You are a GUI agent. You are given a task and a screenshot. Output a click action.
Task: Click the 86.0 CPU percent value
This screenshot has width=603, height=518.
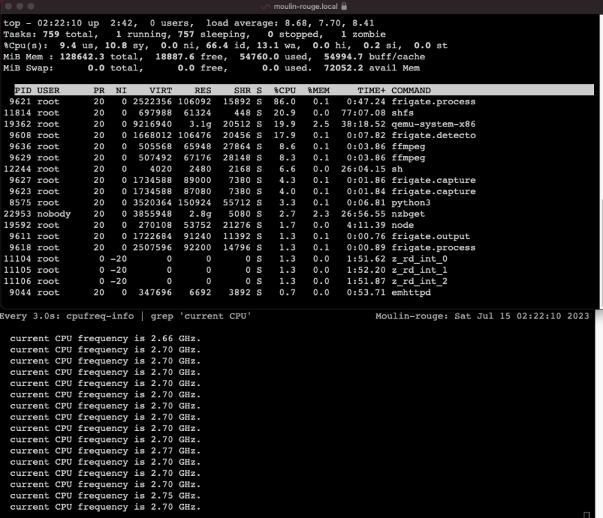click(285, 102)
